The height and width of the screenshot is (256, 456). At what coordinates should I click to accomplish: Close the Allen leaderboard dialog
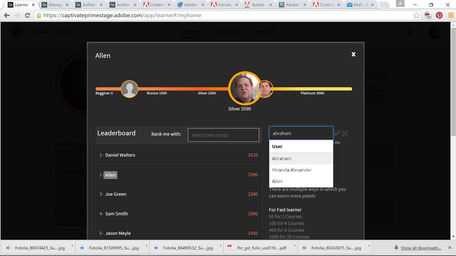point(353,54)
